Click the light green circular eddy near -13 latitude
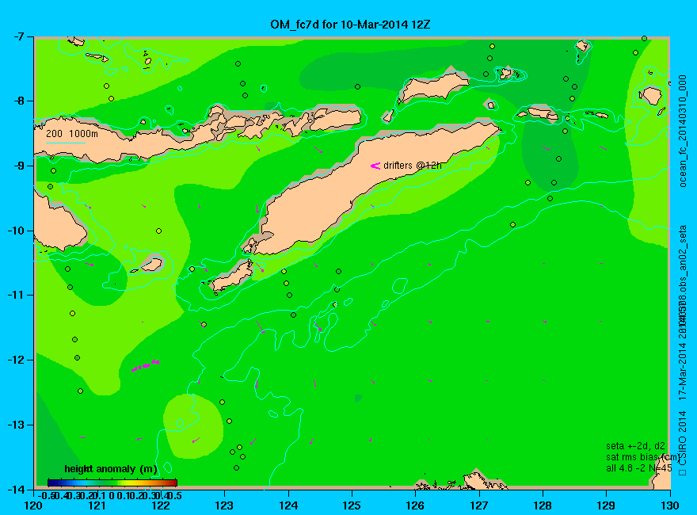The height and width of the screenshot is (515, 697). [193, 426]
